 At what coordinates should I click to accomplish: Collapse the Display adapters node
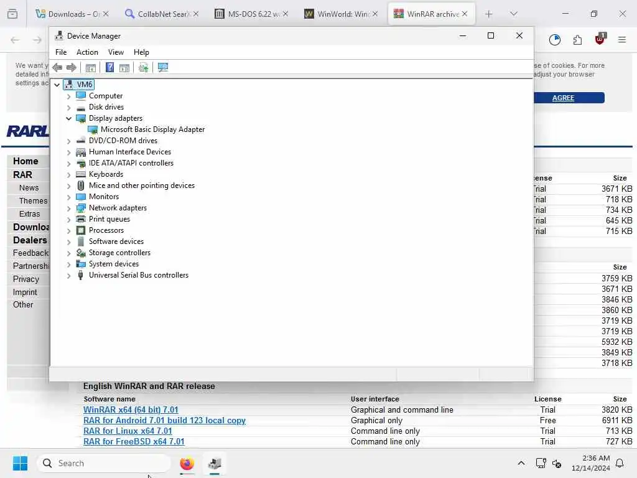pos(68,118)
